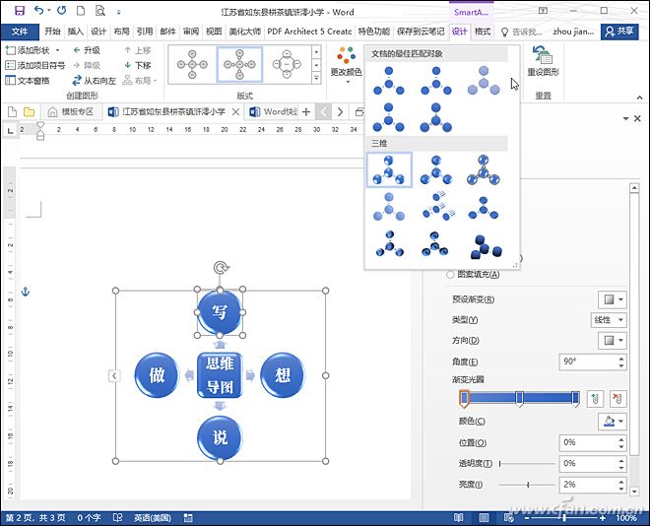Open the File (文件) tab

[20, 32]
